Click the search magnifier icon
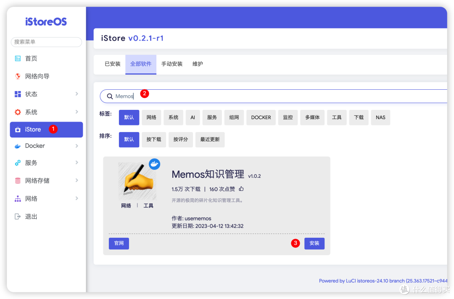This screenshot has height=299, width=454. coord(110,96)
